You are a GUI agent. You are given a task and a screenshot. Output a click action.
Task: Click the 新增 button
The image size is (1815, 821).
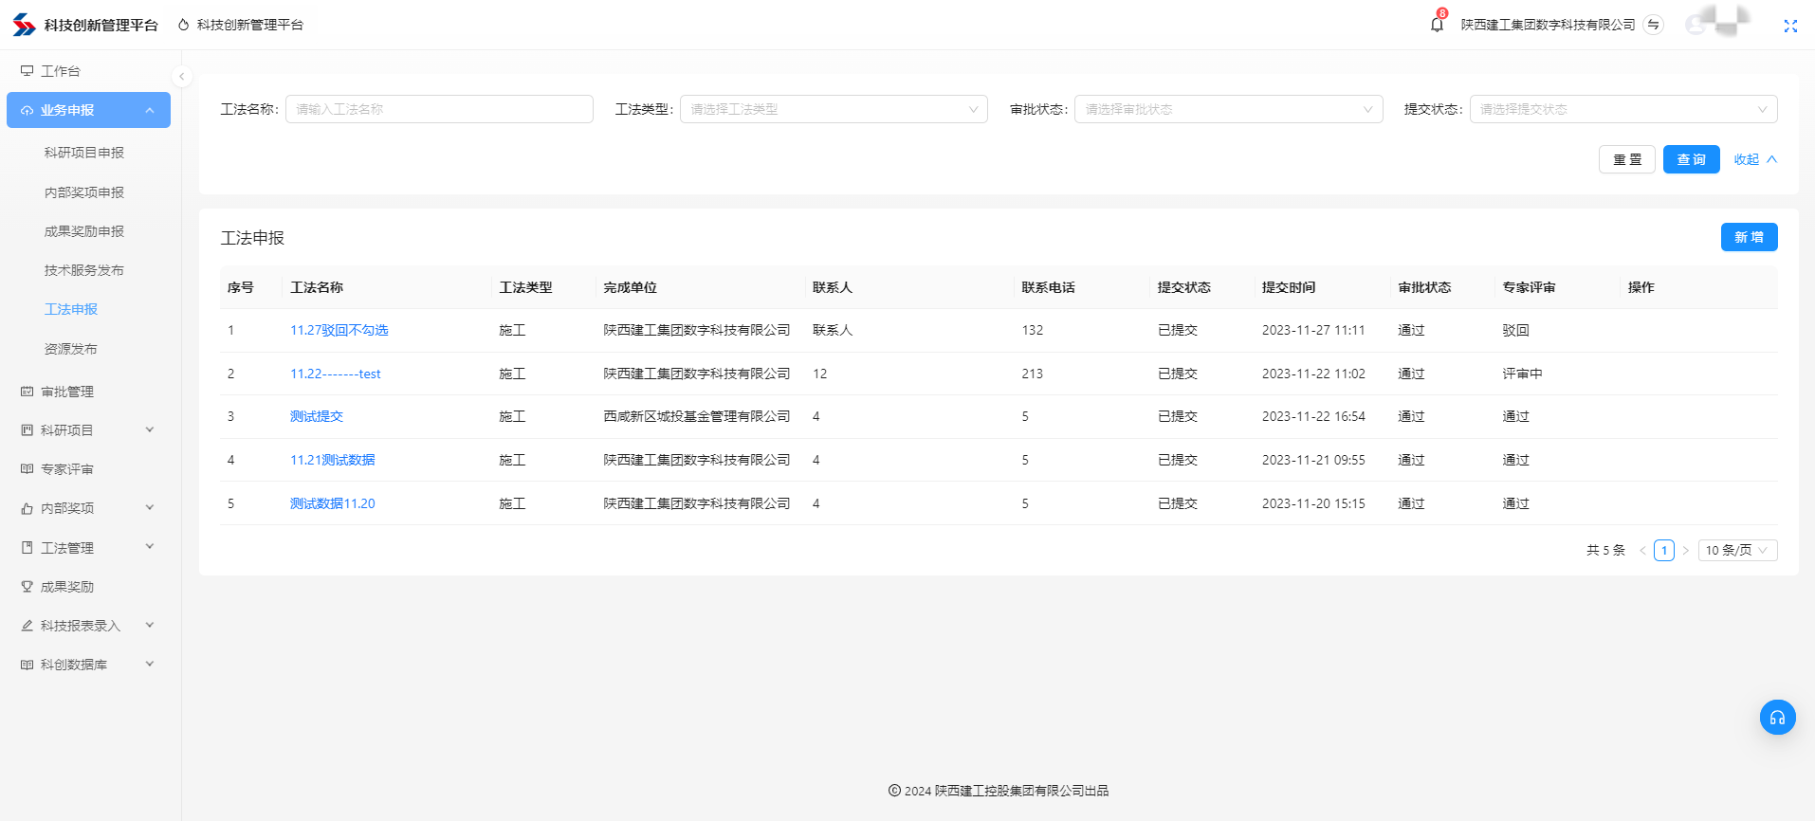(1748, 237)
